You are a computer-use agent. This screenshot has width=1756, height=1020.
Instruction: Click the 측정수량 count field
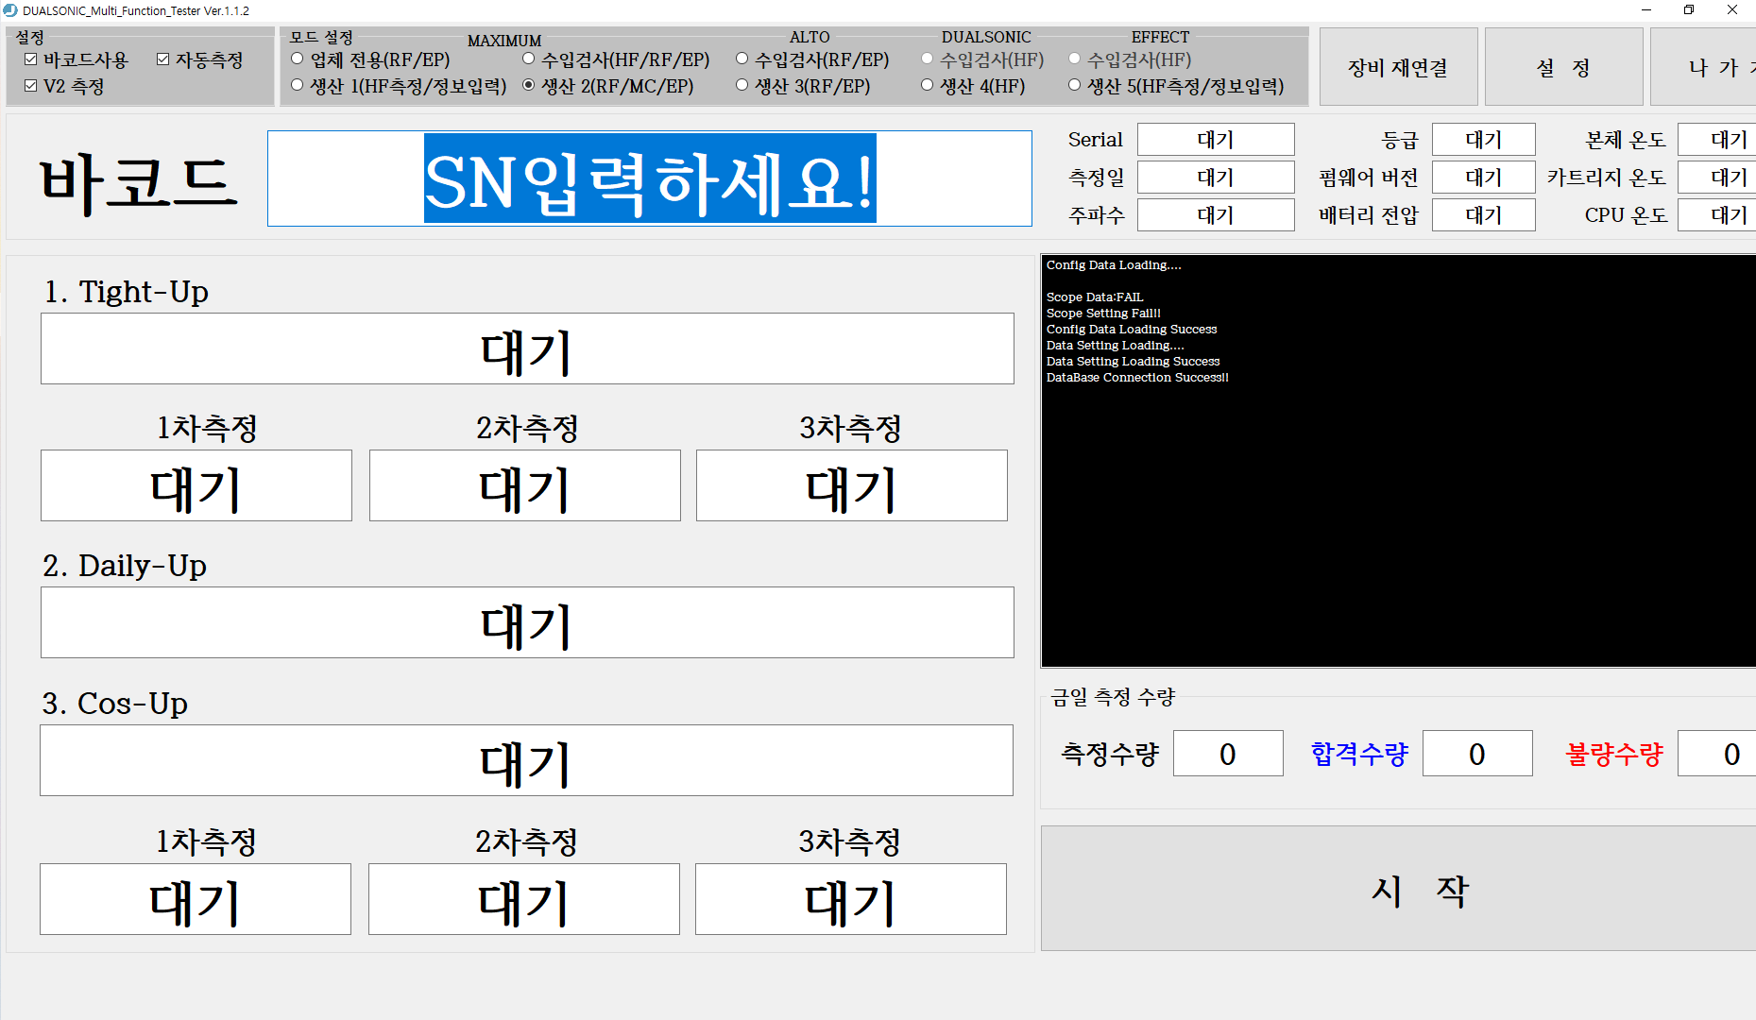point(1228,753)
